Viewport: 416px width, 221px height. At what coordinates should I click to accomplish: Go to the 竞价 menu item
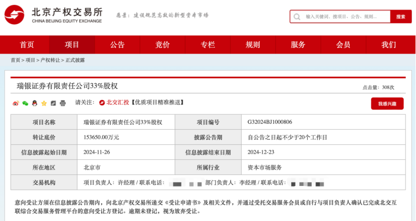[x=162, y=45]
